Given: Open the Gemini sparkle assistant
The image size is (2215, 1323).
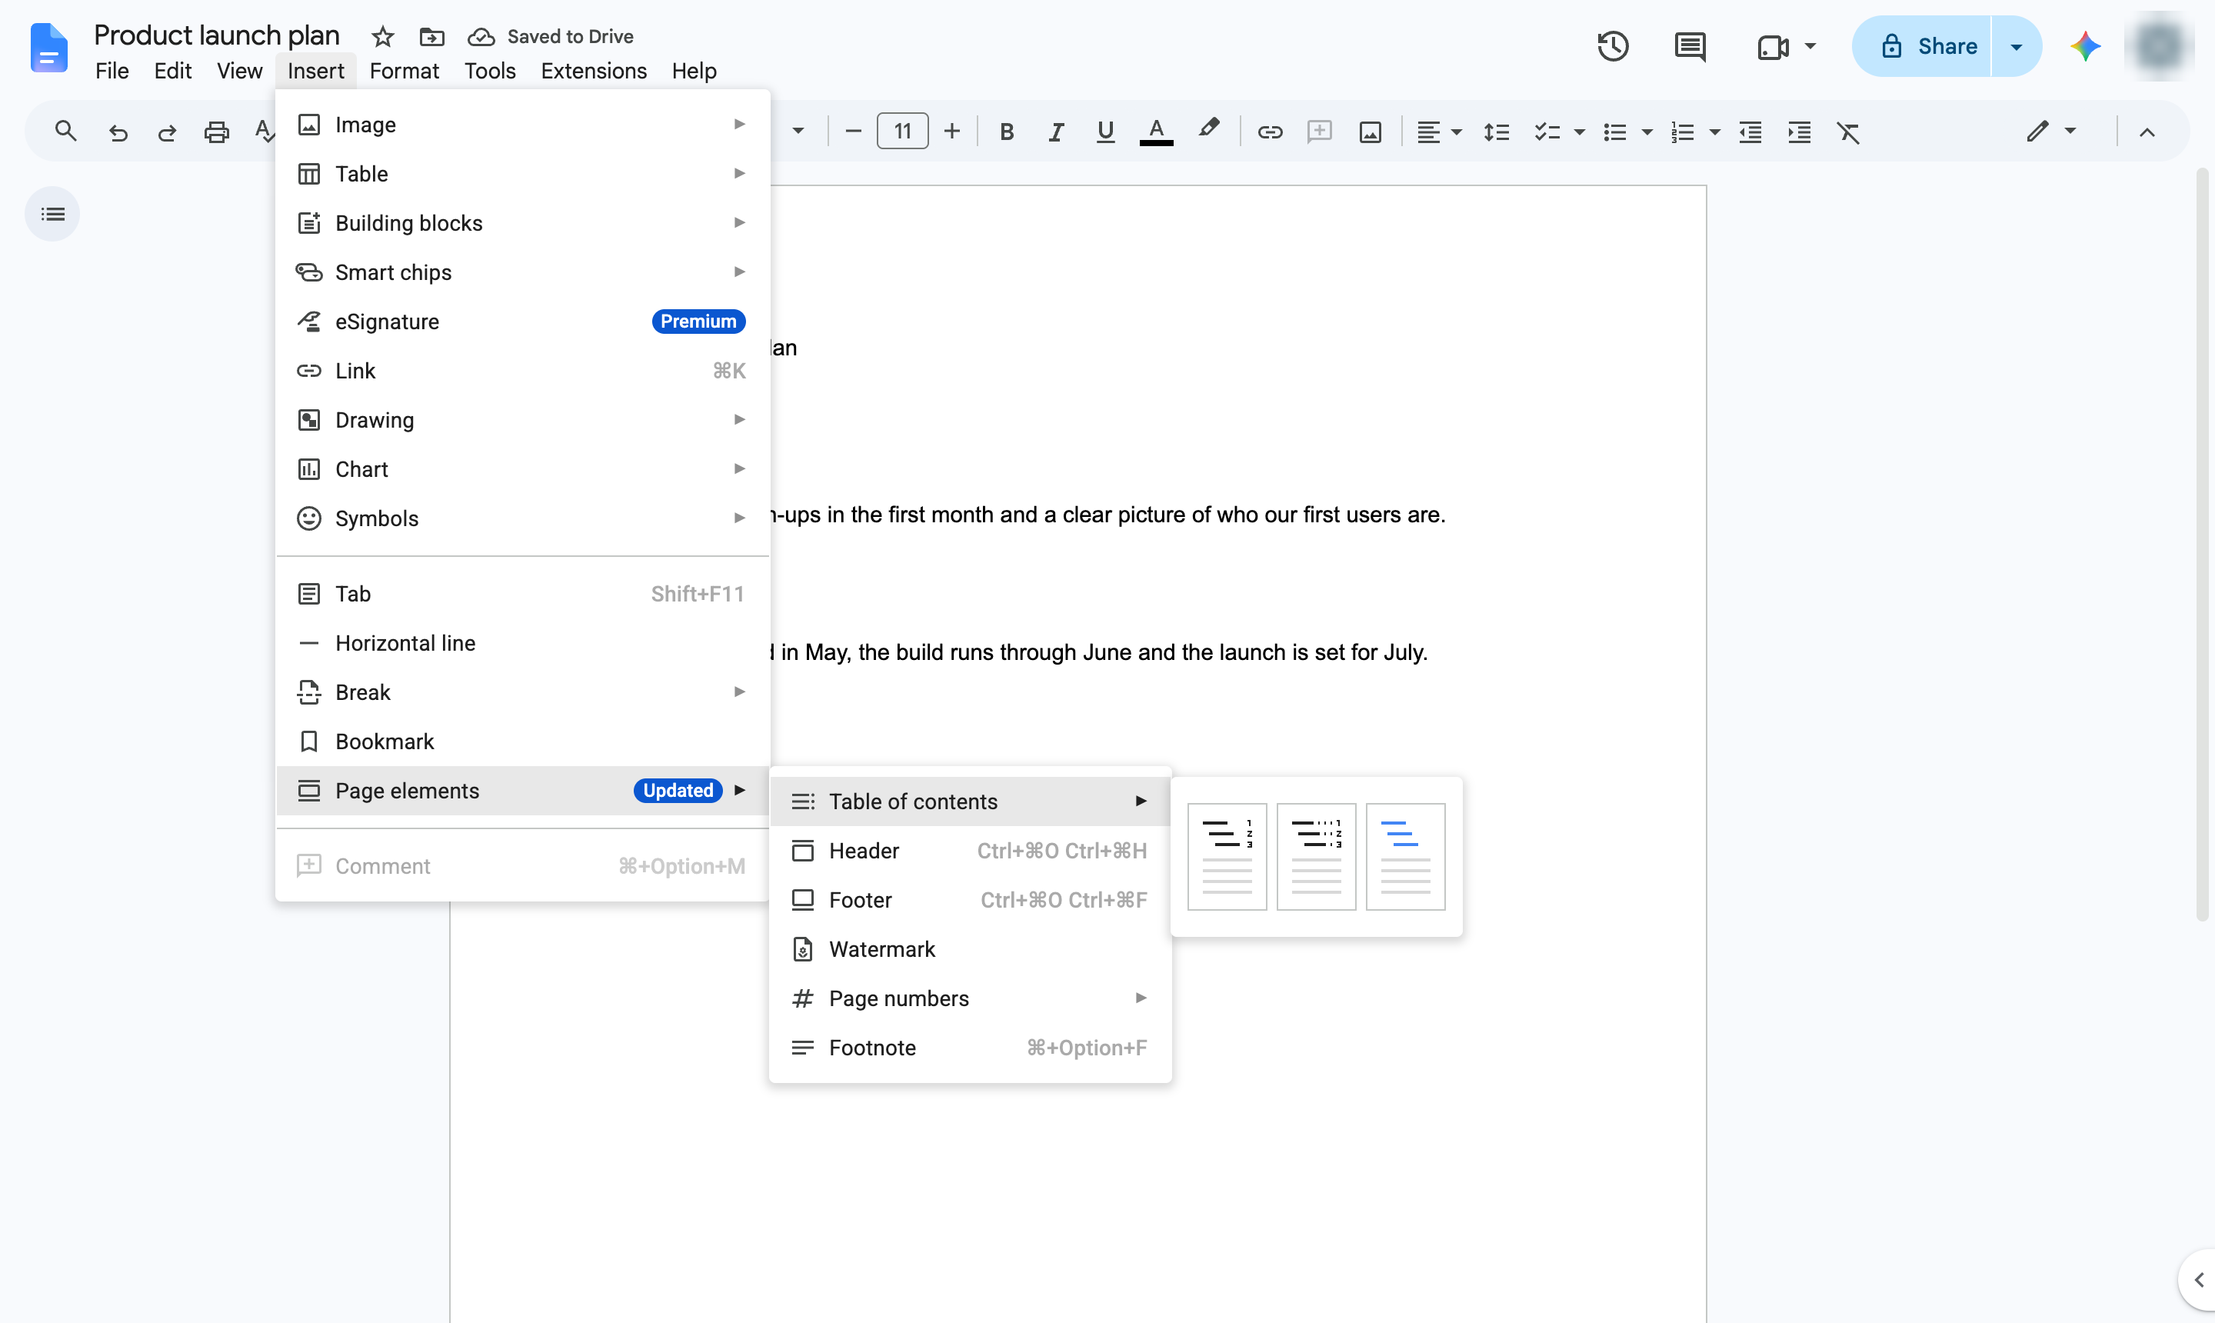Looking at the screenshot, I should (2085, 46).
